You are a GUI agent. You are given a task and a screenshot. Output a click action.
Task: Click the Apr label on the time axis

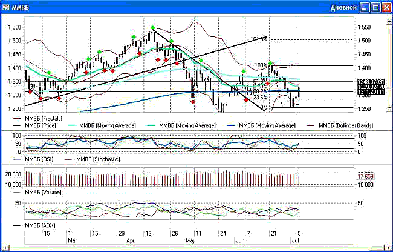pos(131,240)
